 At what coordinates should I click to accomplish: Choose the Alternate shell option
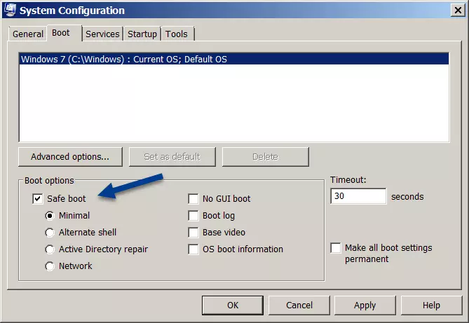(x=50, y=233)
